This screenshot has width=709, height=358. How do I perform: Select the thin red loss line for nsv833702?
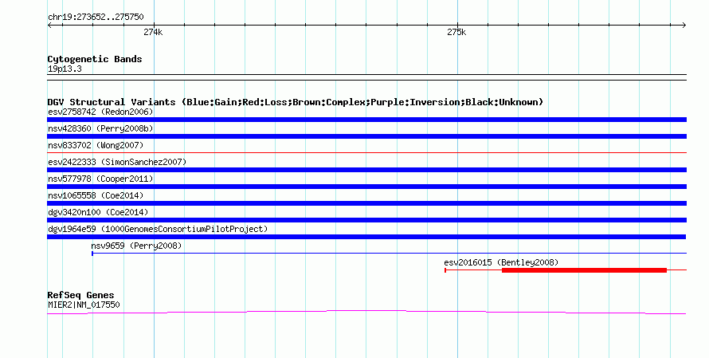point(366,153)
